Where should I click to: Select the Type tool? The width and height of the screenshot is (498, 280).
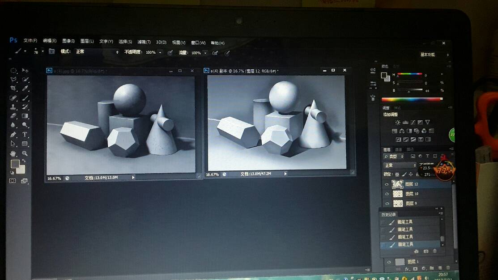click(x=25, y=135)
